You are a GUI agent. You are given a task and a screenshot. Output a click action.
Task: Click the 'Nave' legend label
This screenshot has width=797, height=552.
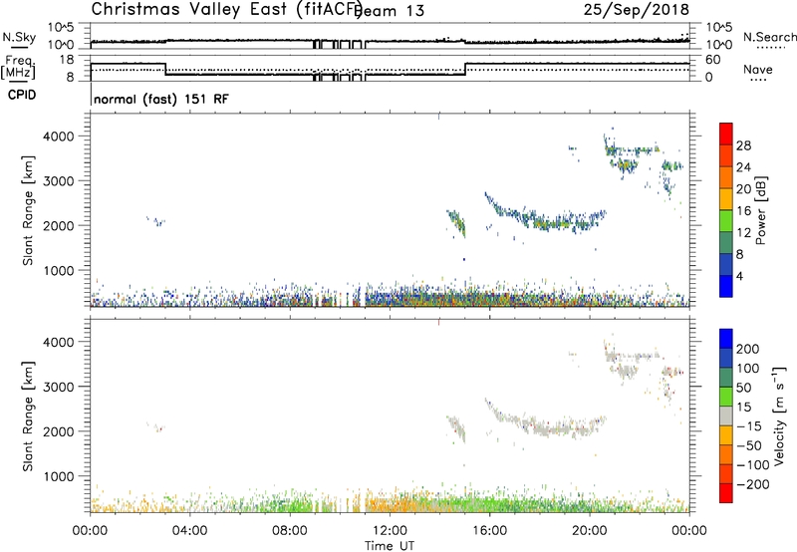pos(758,70)
